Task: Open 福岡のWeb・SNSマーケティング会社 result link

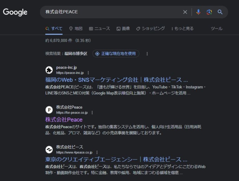Action: click(116, 80)
